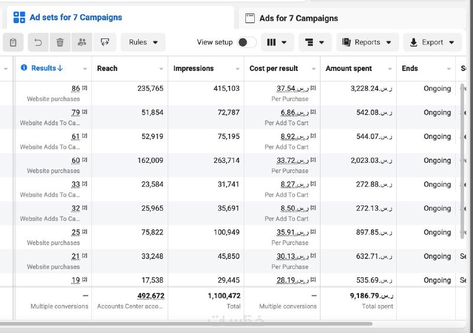
Task: Open the breakdown icon dropdown
Action: click(x=315, y=43)
